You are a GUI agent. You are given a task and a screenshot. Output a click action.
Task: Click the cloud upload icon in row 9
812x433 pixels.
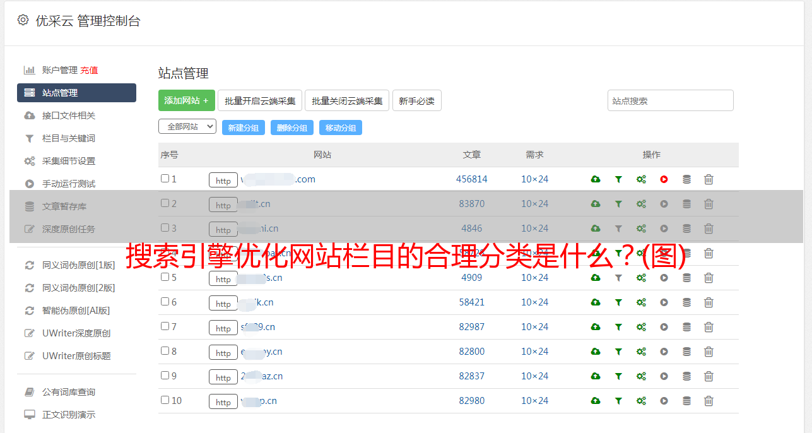[596, 376]
